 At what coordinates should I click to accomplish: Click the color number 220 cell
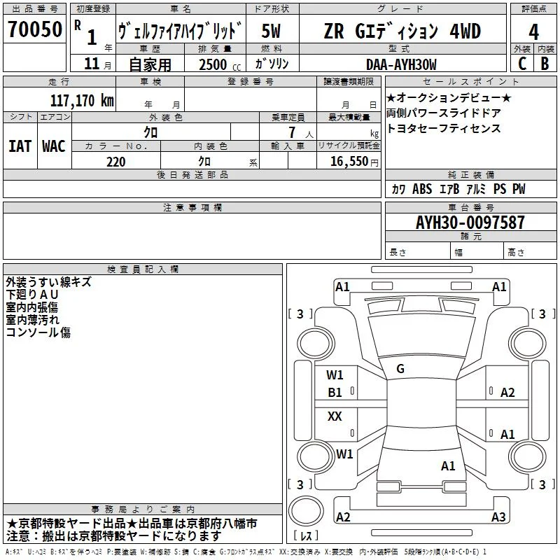tap(116, 161)
